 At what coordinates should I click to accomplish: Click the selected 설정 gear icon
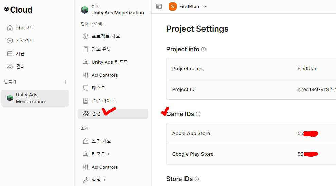click(86, 114)
